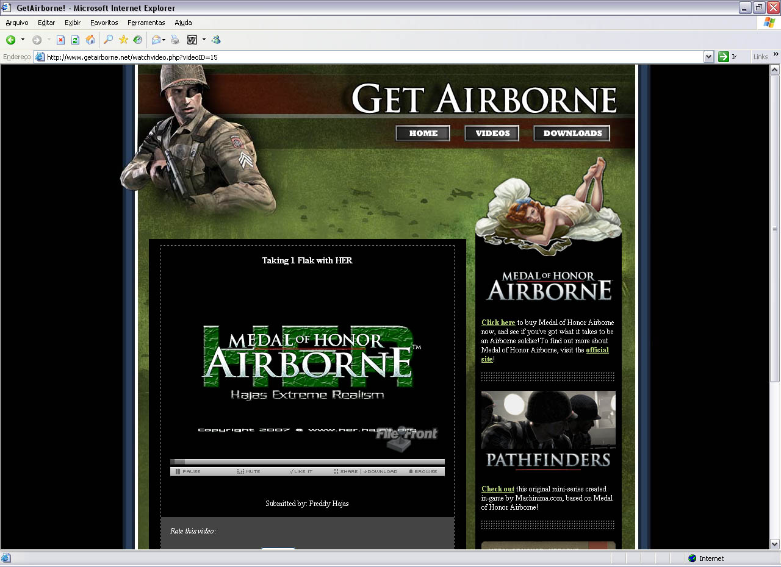Open Favorites with the star icon
781x567 pixels.
point(123,40)
